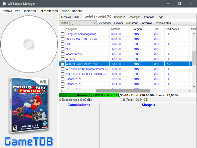Click the 4,11 GB size cell
197x148 pixels.
tap(116, 84)
